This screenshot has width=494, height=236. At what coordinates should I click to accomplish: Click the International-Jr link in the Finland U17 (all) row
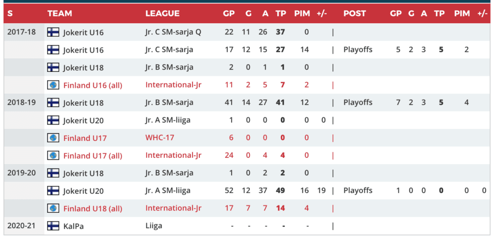point(173,155)
